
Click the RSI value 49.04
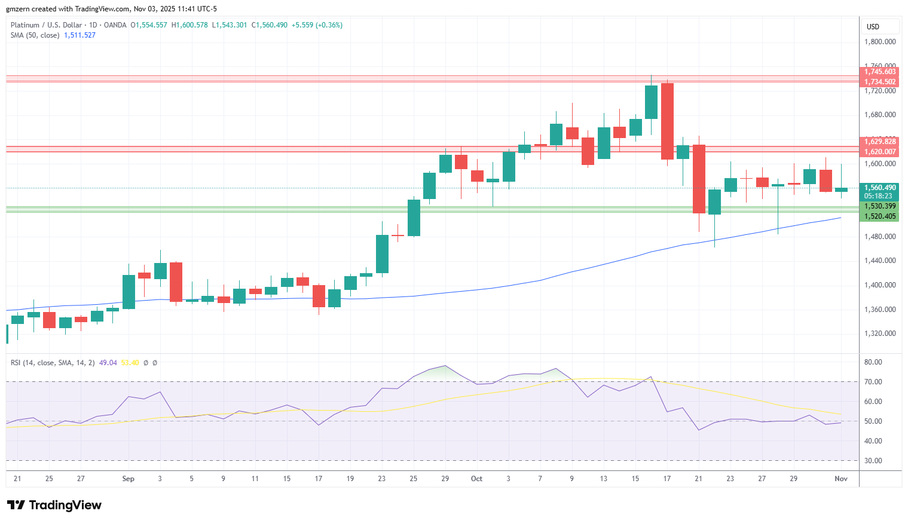(108, 363)
